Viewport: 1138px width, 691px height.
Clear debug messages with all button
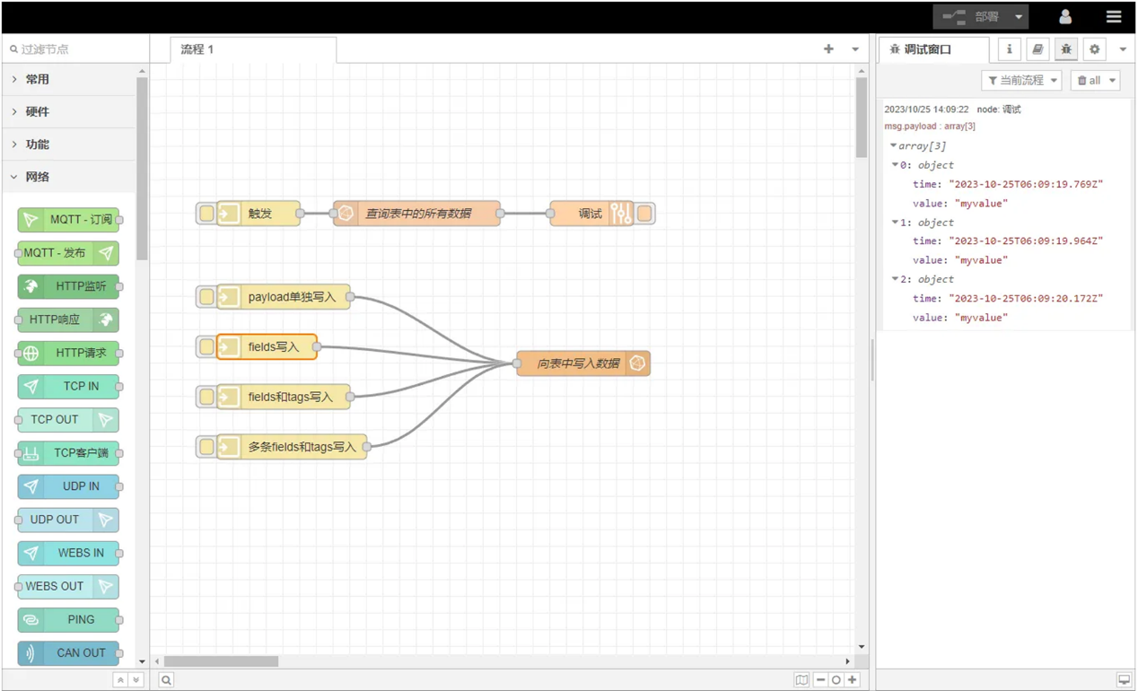[x=1089, y=81]
